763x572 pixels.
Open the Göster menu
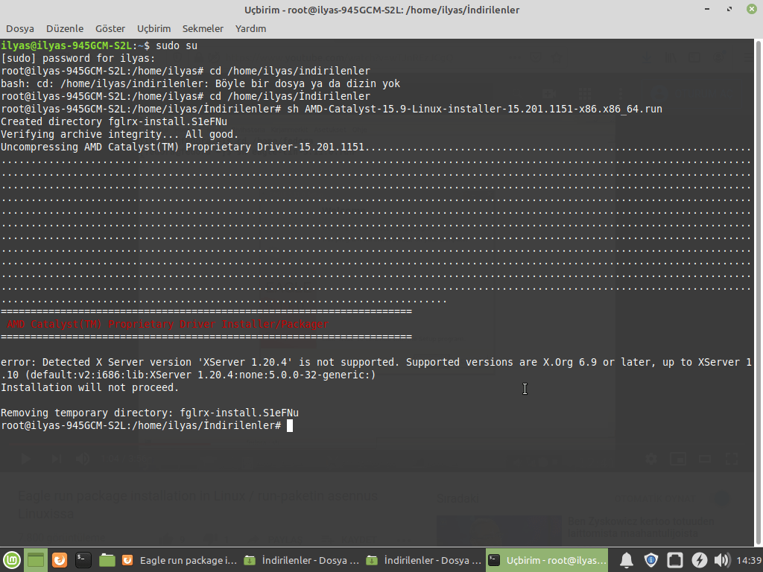coord(110,29)
